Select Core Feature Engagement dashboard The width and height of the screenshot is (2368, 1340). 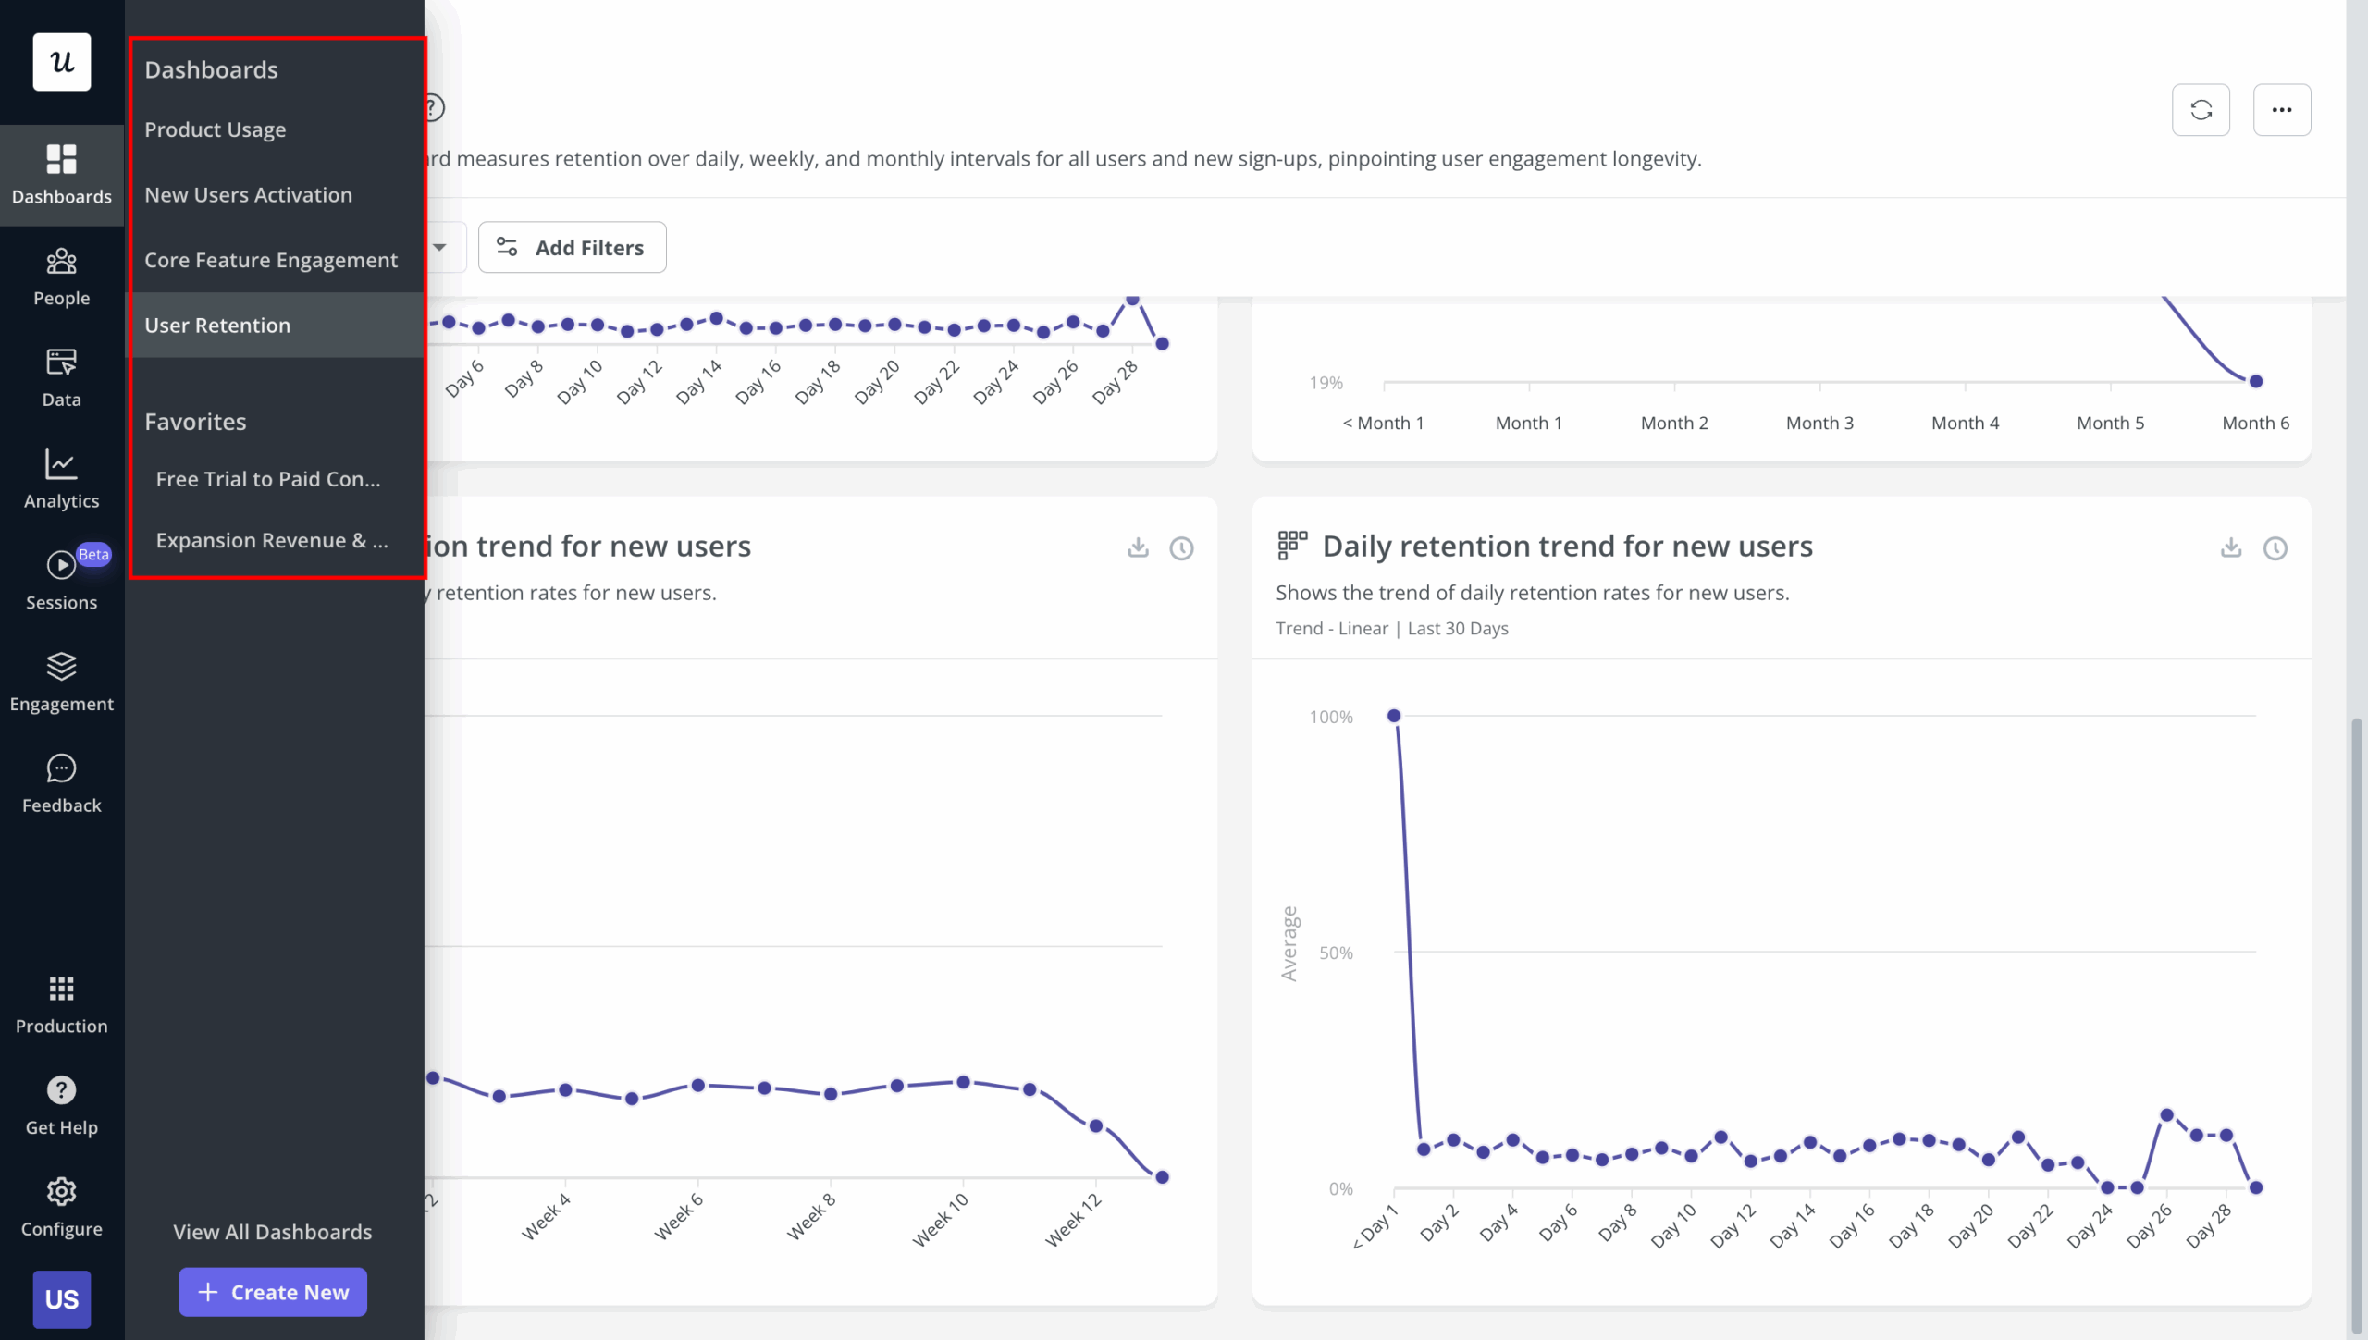point(270,260)
